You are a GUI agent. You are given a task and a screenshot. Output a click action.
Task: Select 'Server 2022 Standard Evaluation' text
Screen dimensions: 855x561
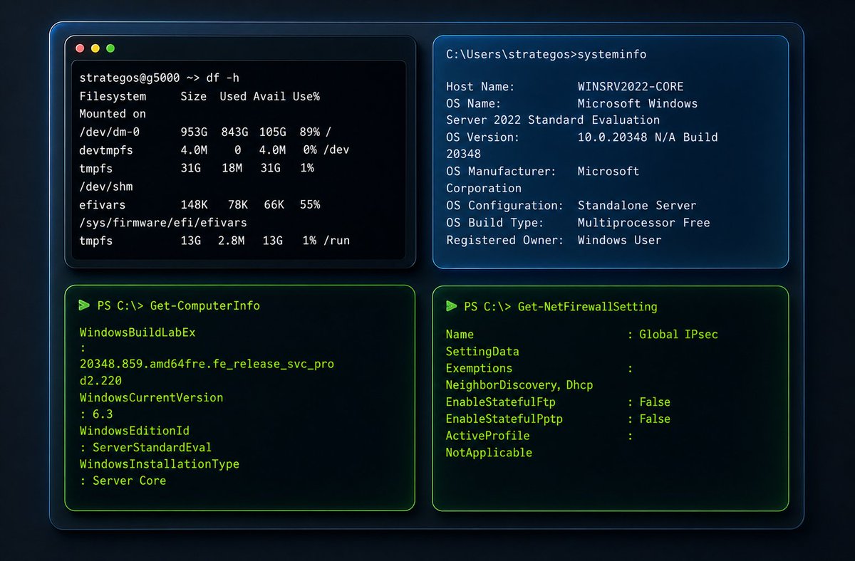553,120
